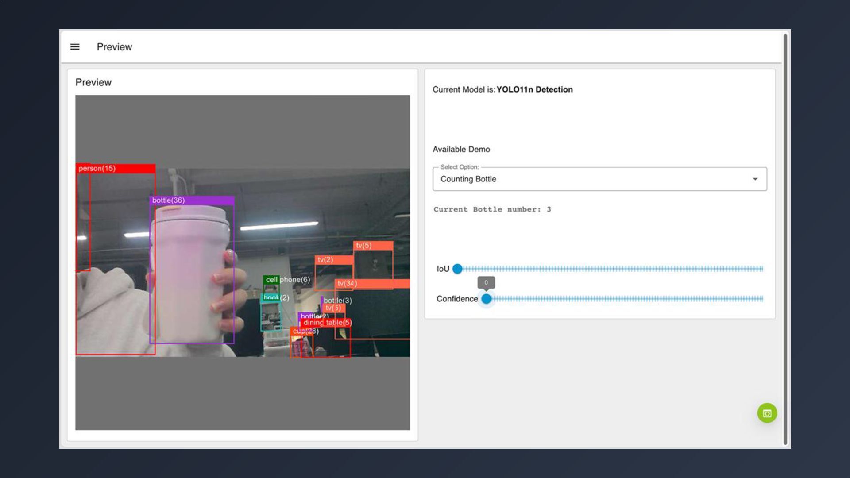Screen dimensions: 850x478
Task: Click the IoU slider handle
Action: click(457, 269)
